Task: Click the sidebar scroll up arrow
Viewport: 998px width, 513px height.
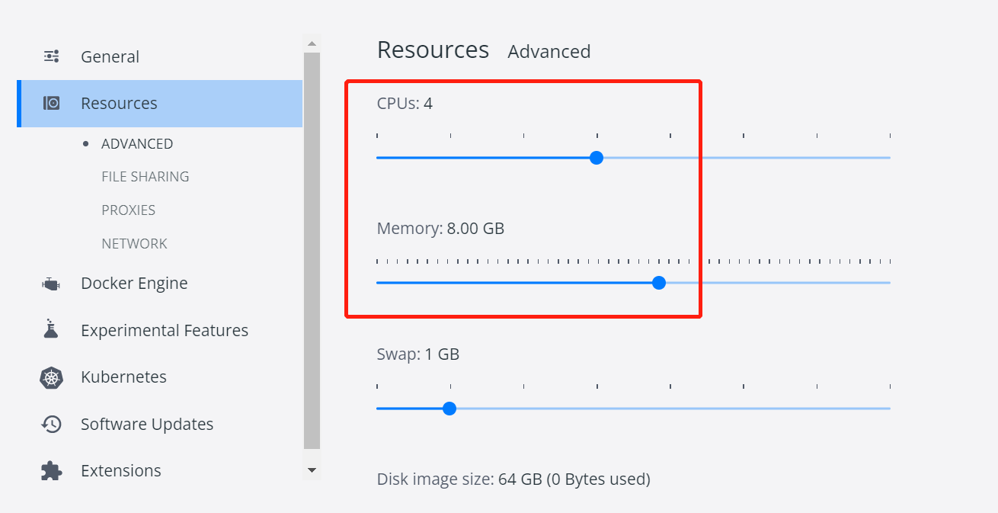Action: coord(312,43)
